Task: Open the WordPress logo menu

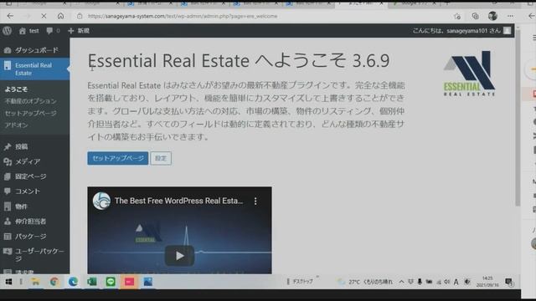Action: coord(8,31)
